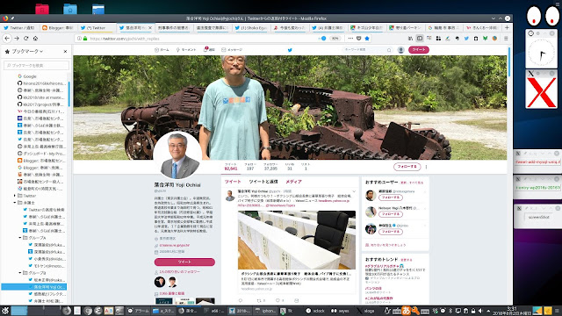
Task: Open the Firefox hamburger menu
Action: tap(506, 39)
